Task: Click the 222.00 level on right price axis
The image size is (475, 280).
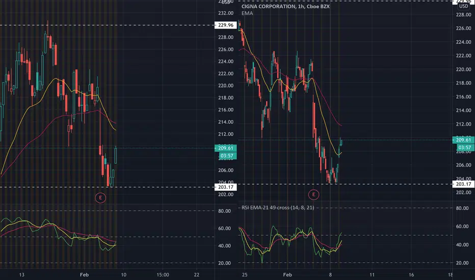Action: pyautogui.click(x=463, y=55)
